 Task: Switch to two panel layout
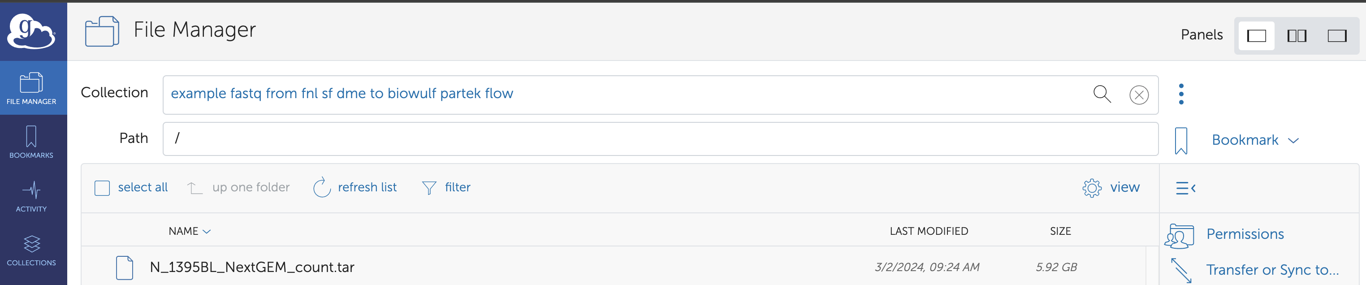(1297, 35)
